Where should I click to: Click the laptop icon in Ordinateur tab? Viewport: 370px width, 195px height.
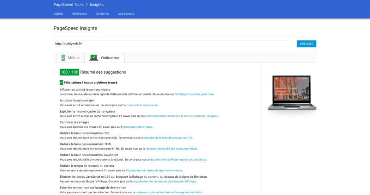point(94,58)
